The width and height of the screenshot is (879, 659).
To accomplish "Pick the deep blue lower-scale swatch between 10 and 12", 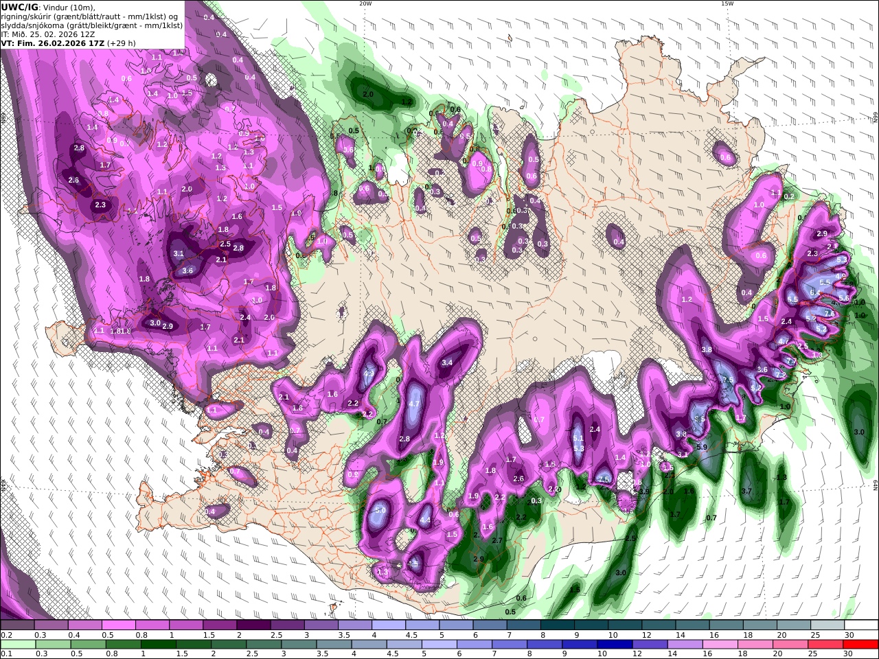I will [x=615, y=644].
